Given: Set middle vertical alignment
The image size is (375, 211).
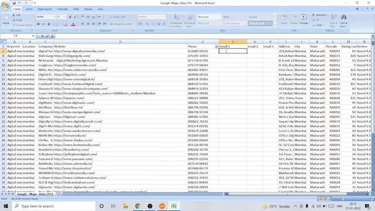Looking at the screenshot, I should (x=88, y=17).
